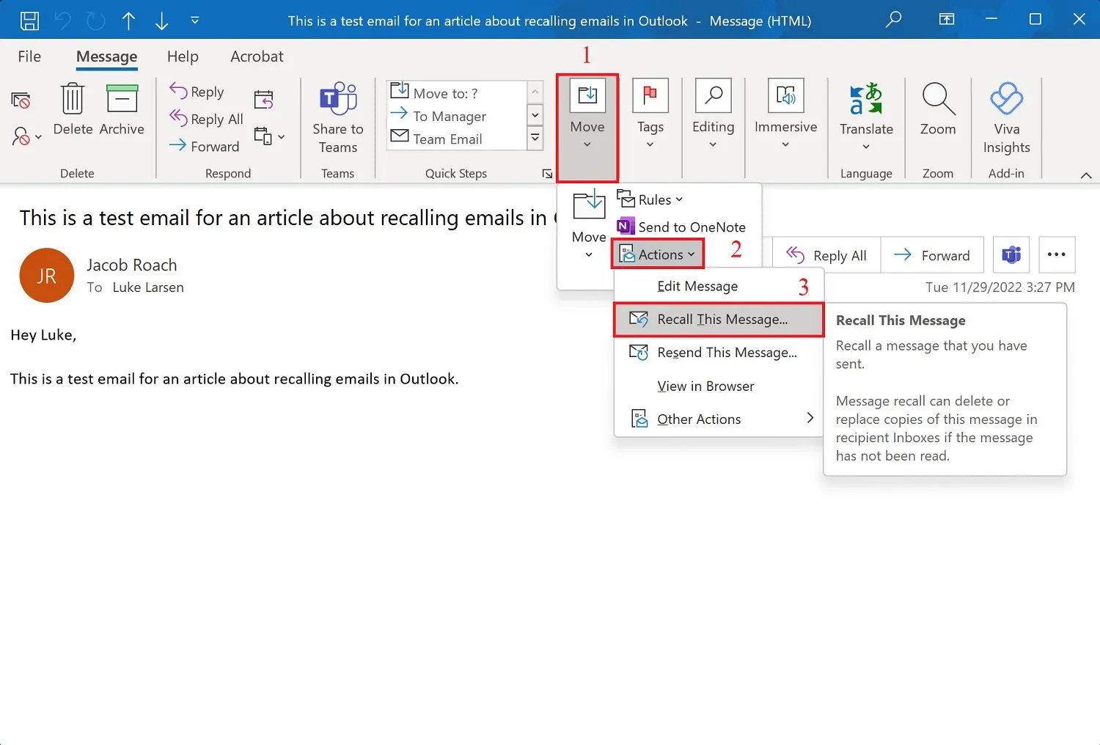This screenshot has height=745, width=1100.
Task: Save the message with the disk icon
Action: [29, 20]
